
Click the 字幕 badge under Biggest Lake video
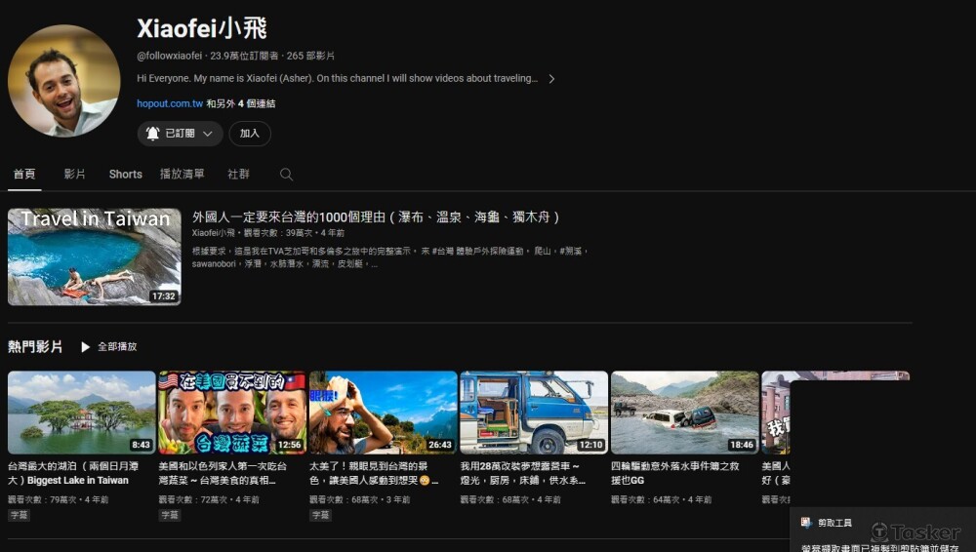19,515
